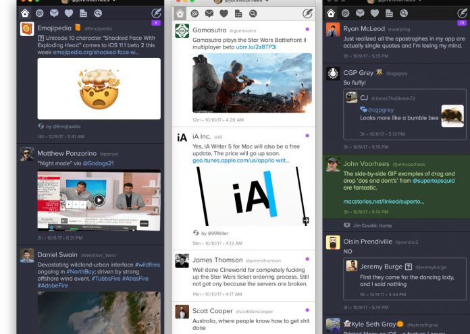Open Likes heart tab in right window
Viewport: 470px width, 334px height.
click(375, 13)
